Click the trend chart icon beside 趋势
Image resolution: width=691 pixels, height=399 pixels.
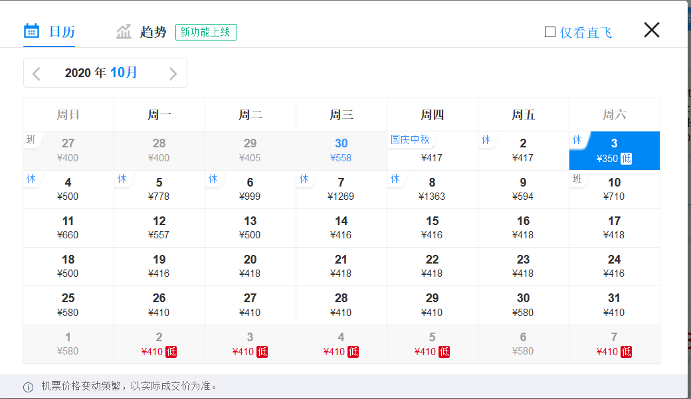pyautogui.click(x=124, y=32)
